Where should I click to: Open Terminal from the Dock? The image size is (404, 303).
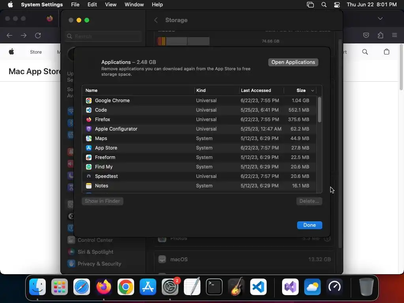[214, 287]
